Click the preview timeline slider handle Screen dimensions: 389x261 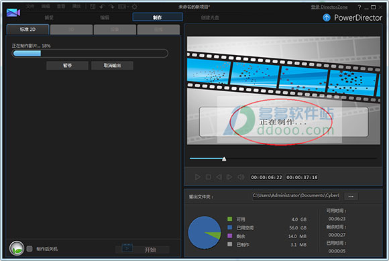[x=224, y=159]
